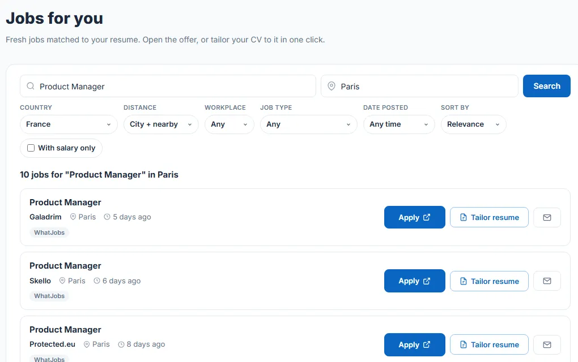Click the company name Skello
Screen dimensions: 578x362
pyautogui.click(x=40, y=281)
